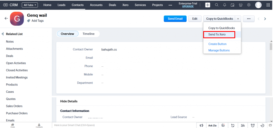The width and height of the screenshot is (273, 128).
Task: Choose Create Button in the menu
Action: click(218, 44)
